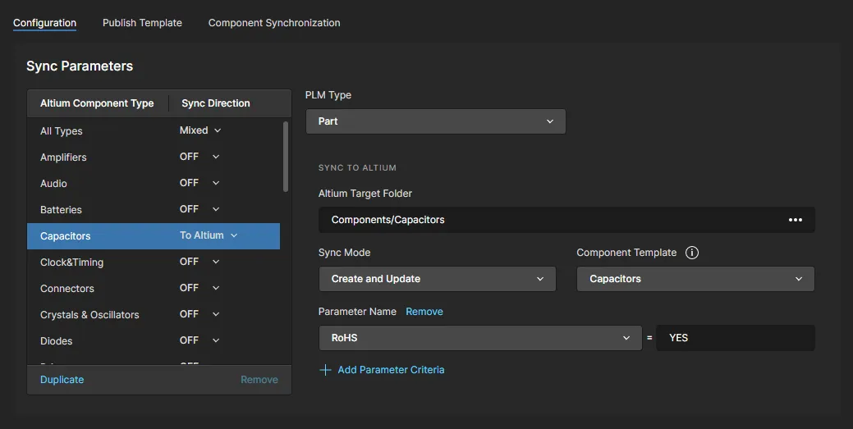The height and width of the screenshot is (429, 853).
Task: Select the Diodes component type row
Action: click(57, 341)
